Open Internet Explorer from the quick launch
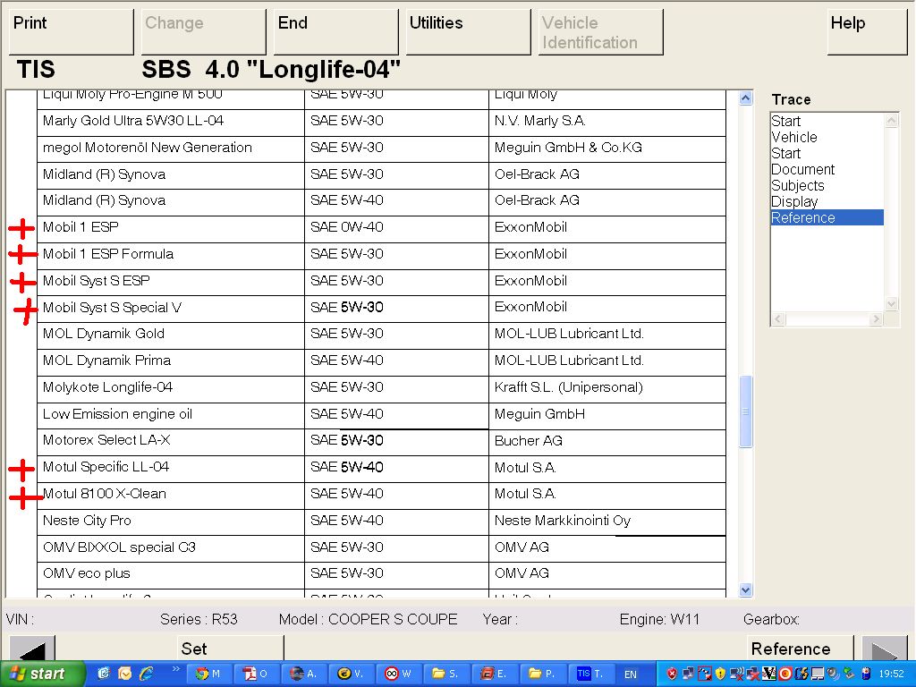The height and width of the screenshot is (687, 916). pyautogui.click(x=146, y=674)
